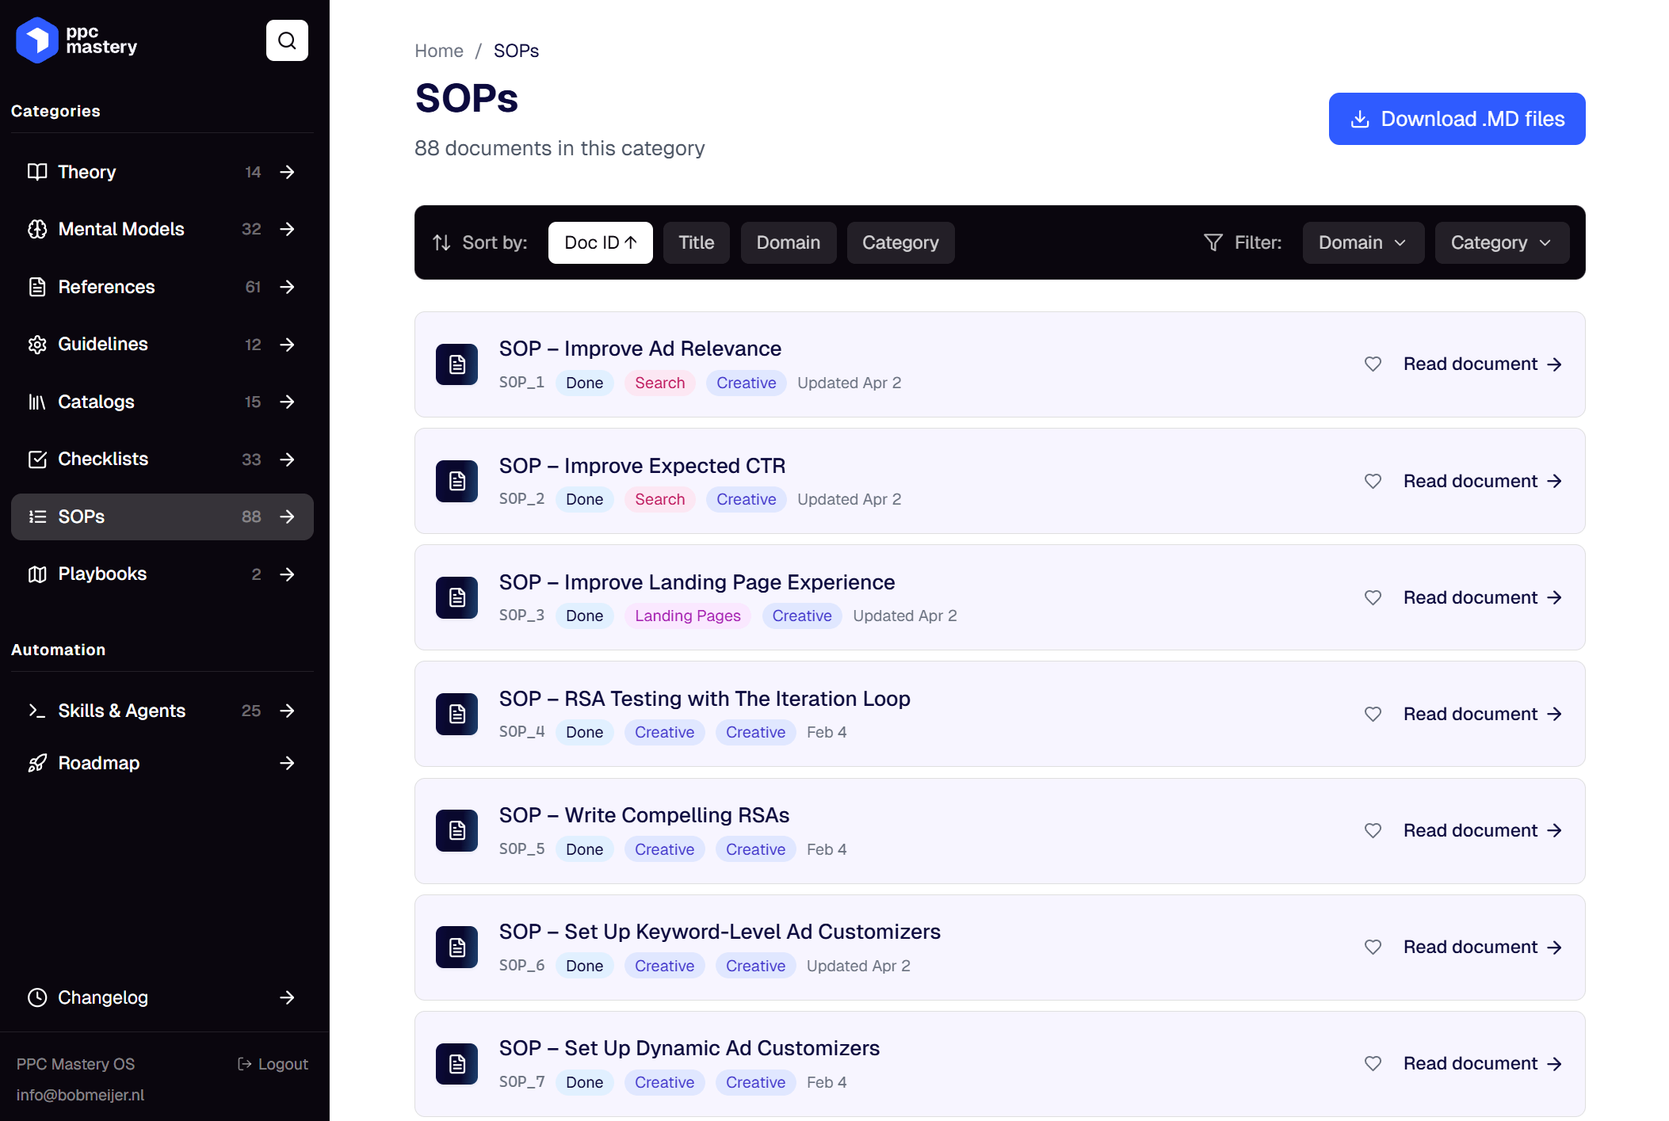Click the Catalogs library icon
This screenshot has width=1669, height=1121.
coord(37,402)
